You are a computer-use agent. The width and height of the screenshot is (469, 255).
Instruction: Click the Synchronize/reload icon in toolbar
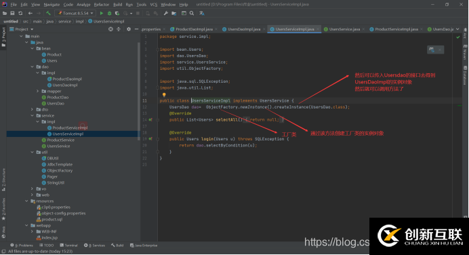20,13
